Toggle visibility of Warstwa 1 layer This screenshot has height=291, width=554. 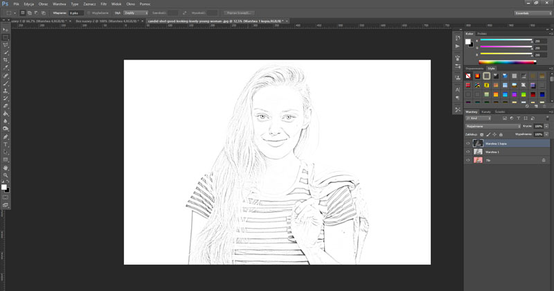(x=468, y=151)
